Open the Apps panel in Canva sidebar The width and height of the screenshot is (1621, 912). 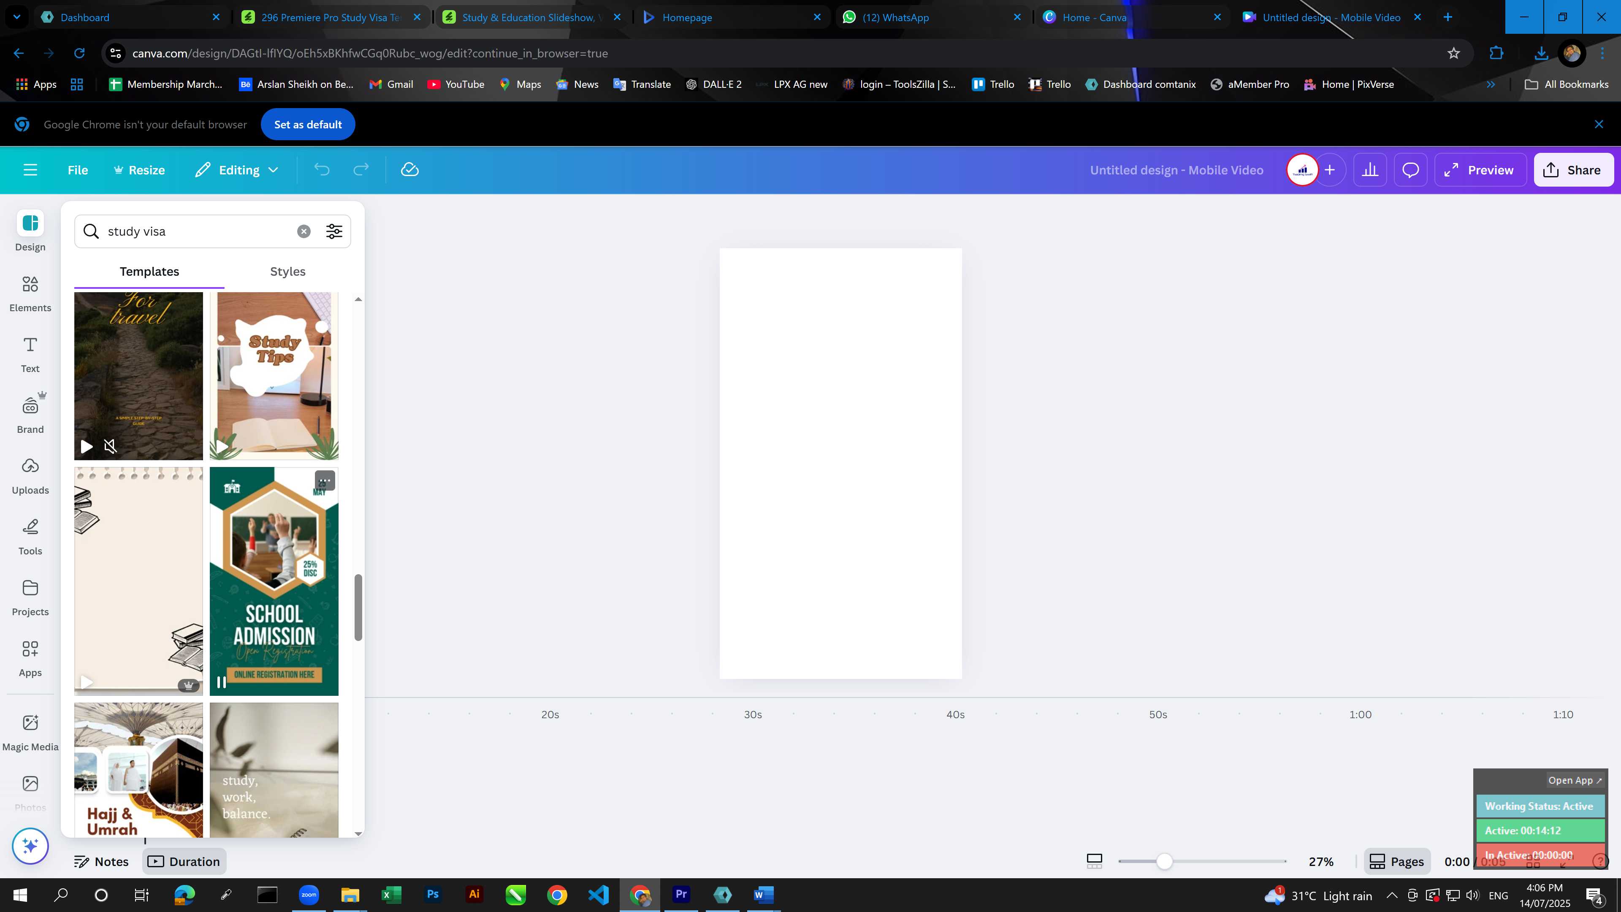[30, 659]
